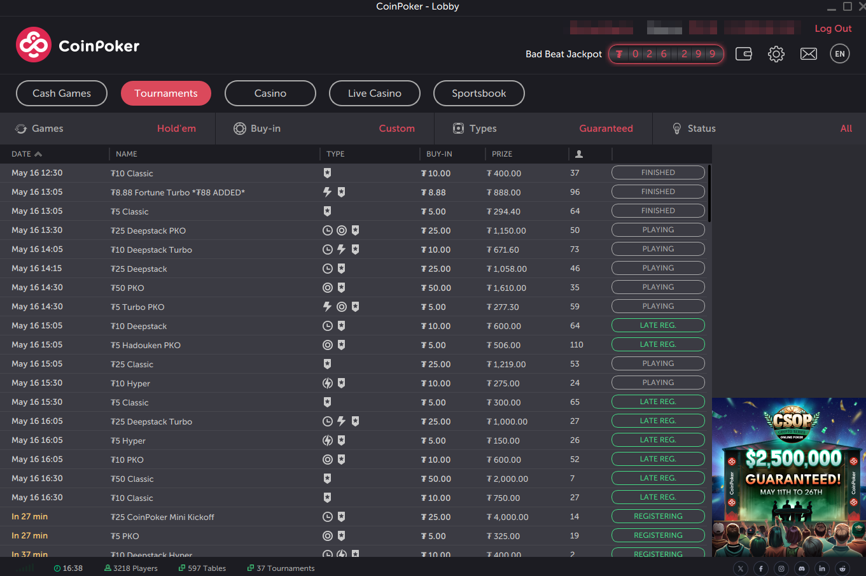Sort by BUY-IN column header
866x576 pixels.
tap(439, 154)
